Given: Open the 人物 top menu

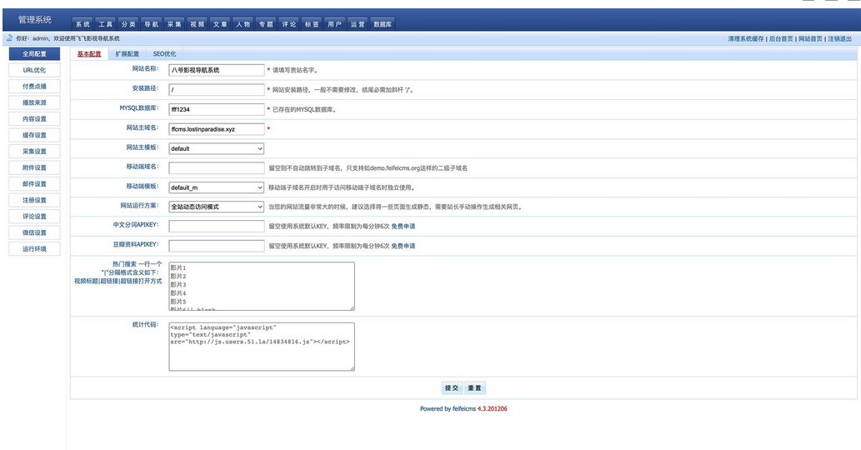Looking at the screenshot, I should 243,23.
